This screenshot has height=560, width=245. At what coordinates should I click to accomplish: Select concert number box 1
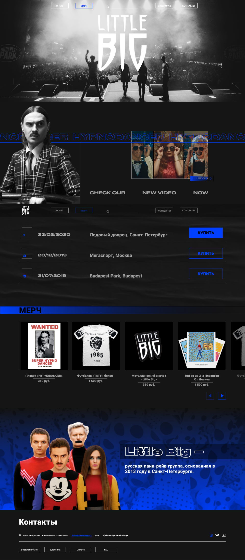click(x=27, y=233)
